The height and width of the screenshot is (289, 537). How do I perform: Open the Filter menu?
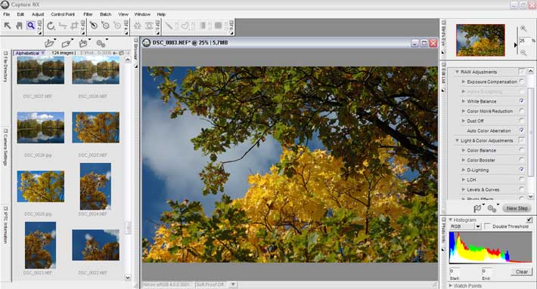[88, 14]
